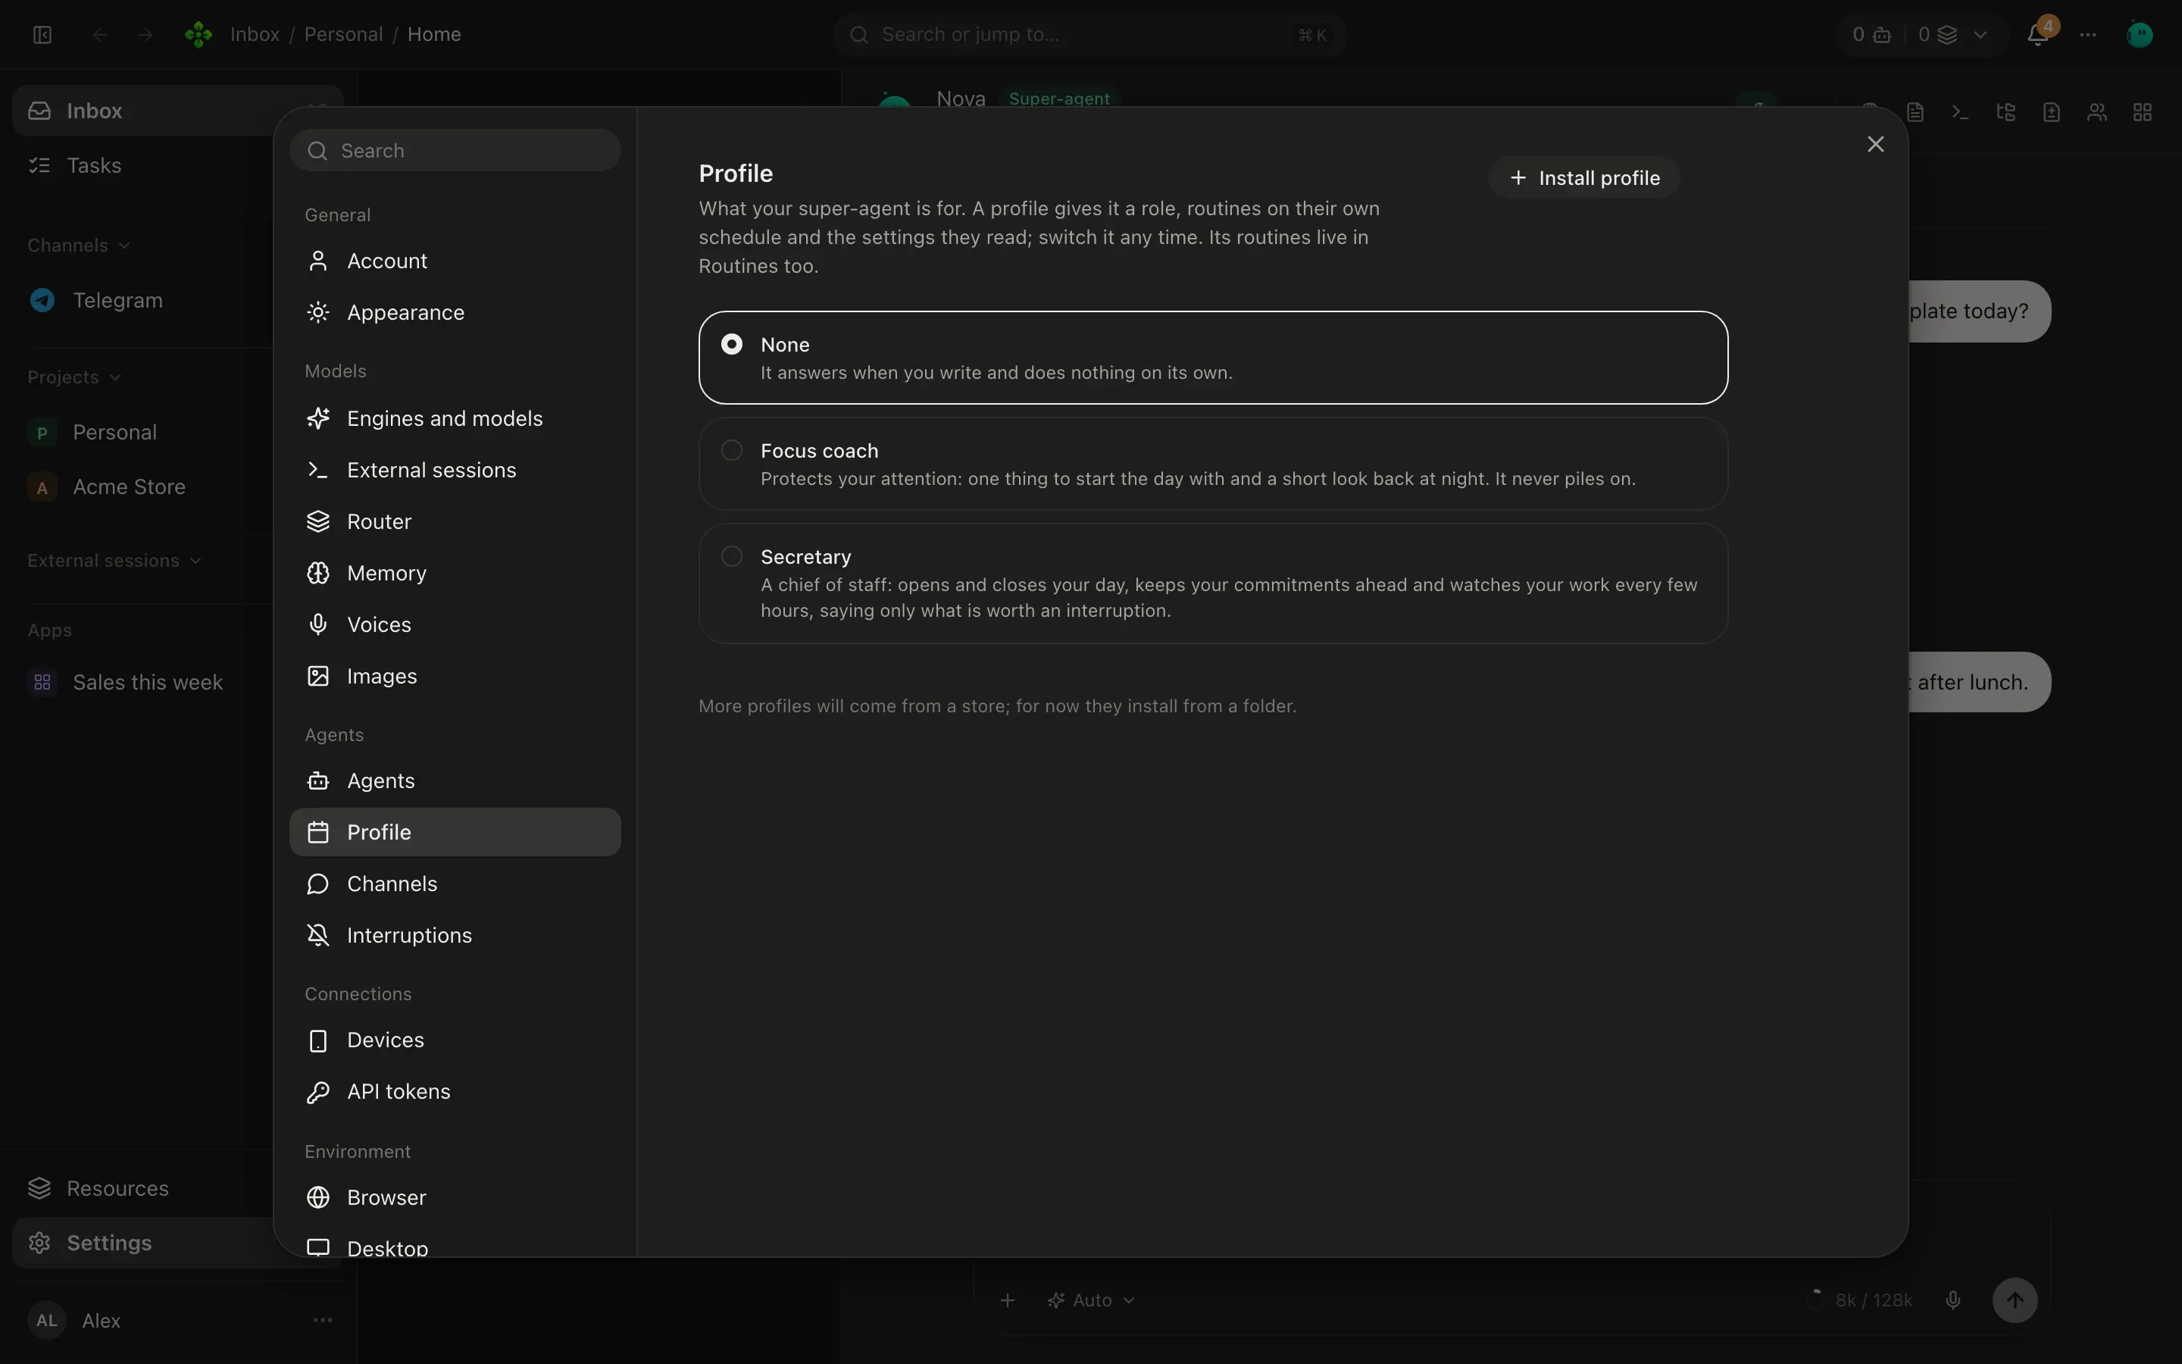The image size is (2182, 1364).
Task: Click the Search or jump to field
Action: 1090,34
